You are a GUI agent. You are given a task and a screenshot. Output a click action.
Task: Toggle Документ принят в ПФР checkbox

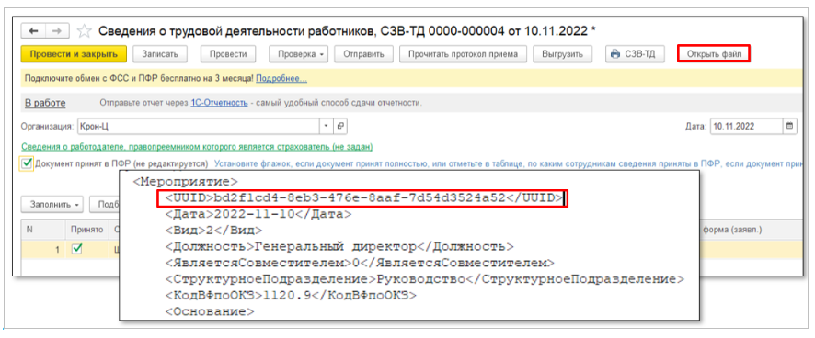[x=27, y=164]
